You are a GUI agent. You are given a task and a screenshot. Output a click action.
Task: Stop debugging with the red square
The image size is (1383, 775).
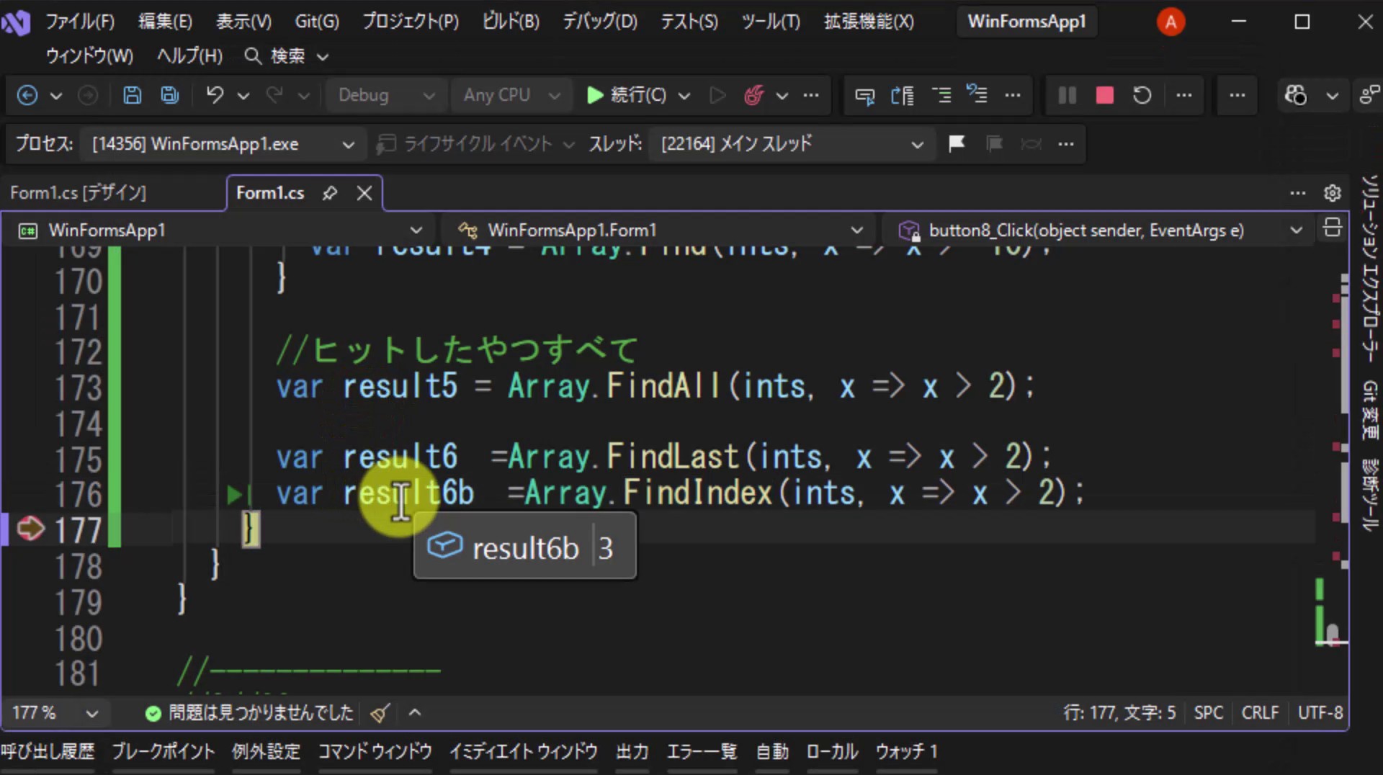[x=1104, y=95]
